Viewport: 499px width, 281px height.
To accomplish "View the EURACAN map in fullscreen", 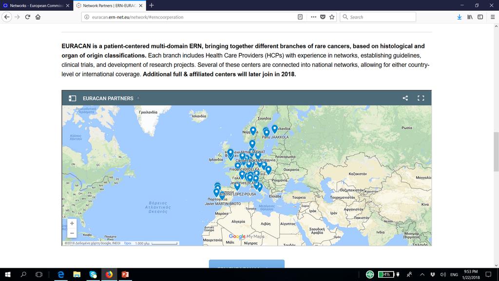I will click(x=421, y=98).
